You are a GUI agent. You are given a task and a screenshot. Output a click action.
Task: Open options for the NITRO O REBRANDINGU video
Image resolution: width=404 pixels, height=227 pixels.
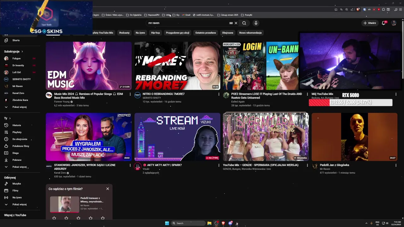(219, 94)
